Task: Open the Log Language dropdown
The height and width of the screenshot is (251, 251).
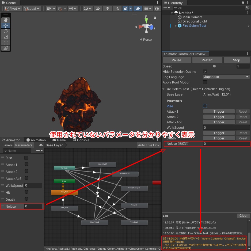Action: [226, 77]
